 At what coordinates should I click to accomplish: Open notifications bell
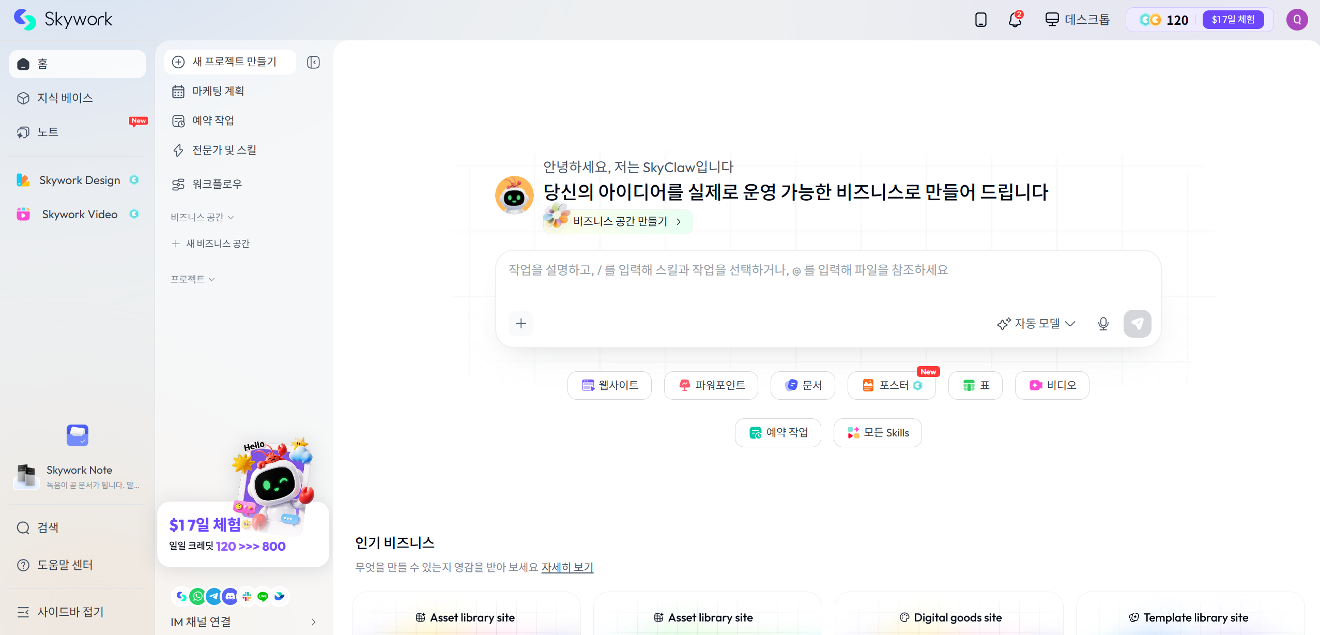(x=1015, y=20)
